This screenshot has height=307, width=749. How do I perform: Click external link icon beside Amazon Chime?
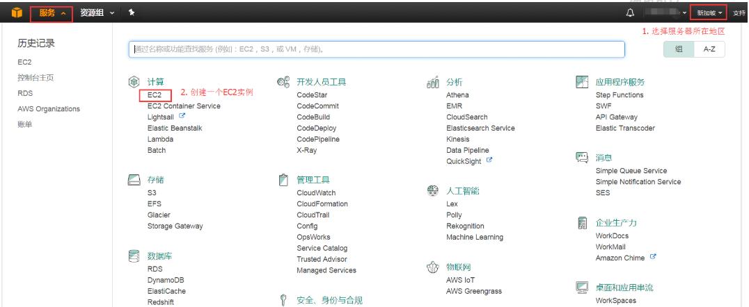pos(653,256)
